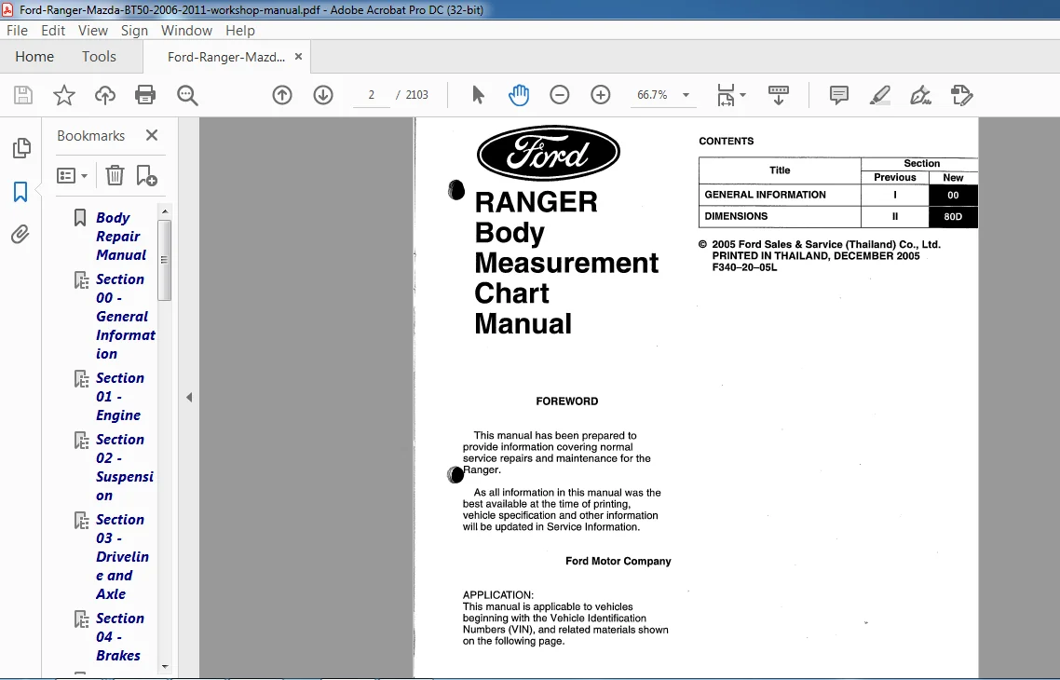
Task: Click section cell 80D
Action: [953, 217]
